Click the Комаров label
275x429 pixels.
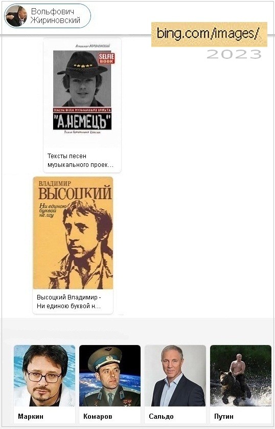98,416
